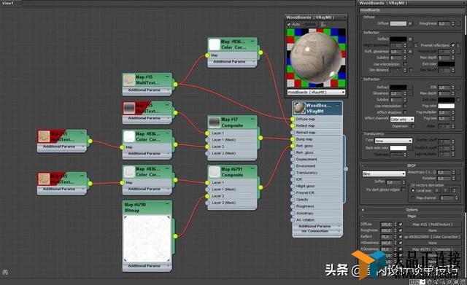Toggle the Auto checkbox in preview window

288,24
